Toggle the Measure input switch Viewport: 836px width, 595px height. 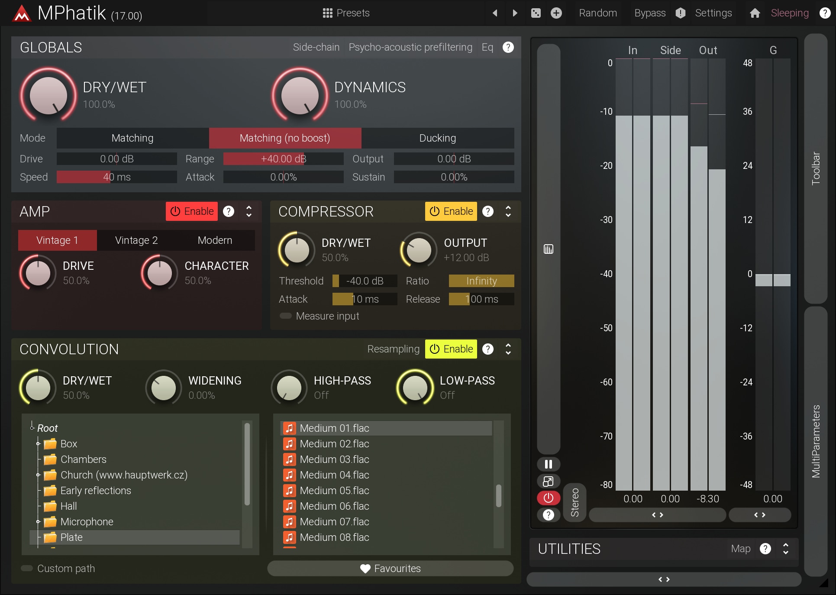(x=286, y=316)
